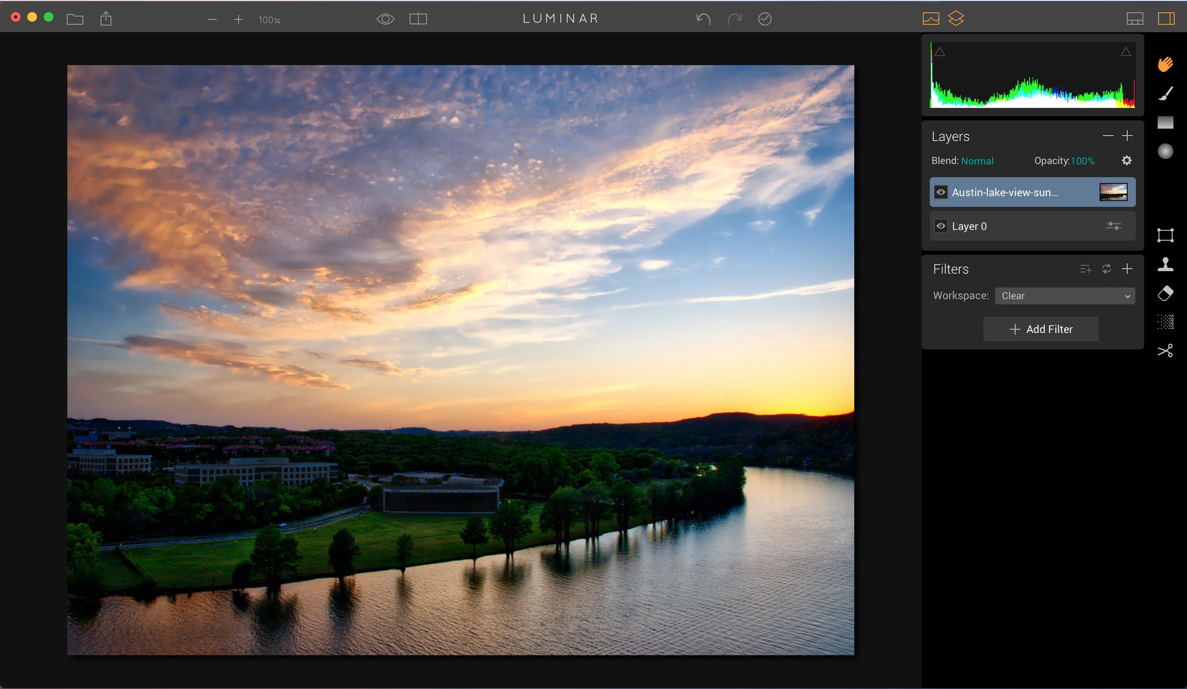Undo the last edit
The image size is (1187, 689).
(703, 19)
